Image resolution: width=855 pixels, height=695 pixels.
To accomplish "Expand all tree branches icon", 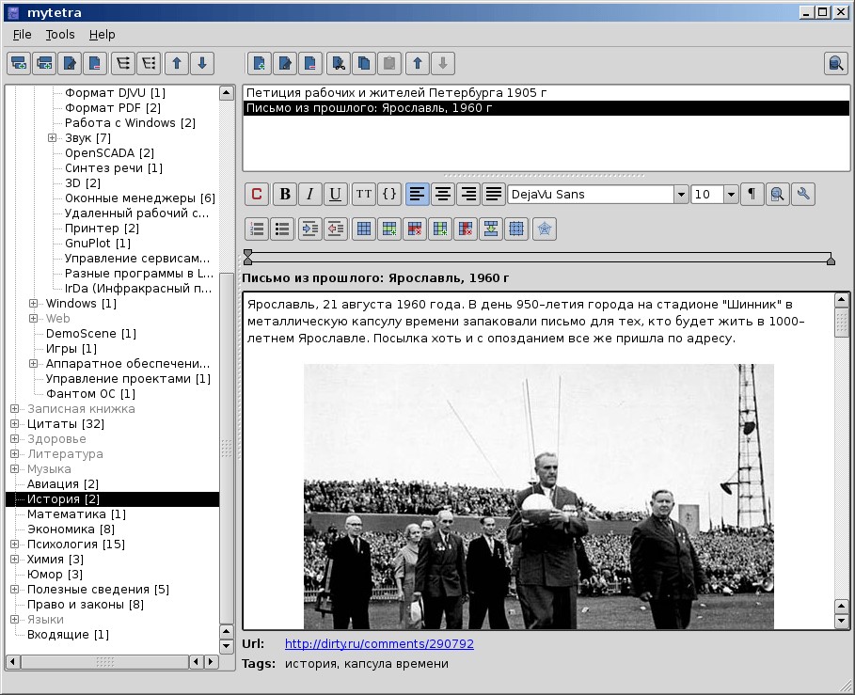I will click(121, 64).
